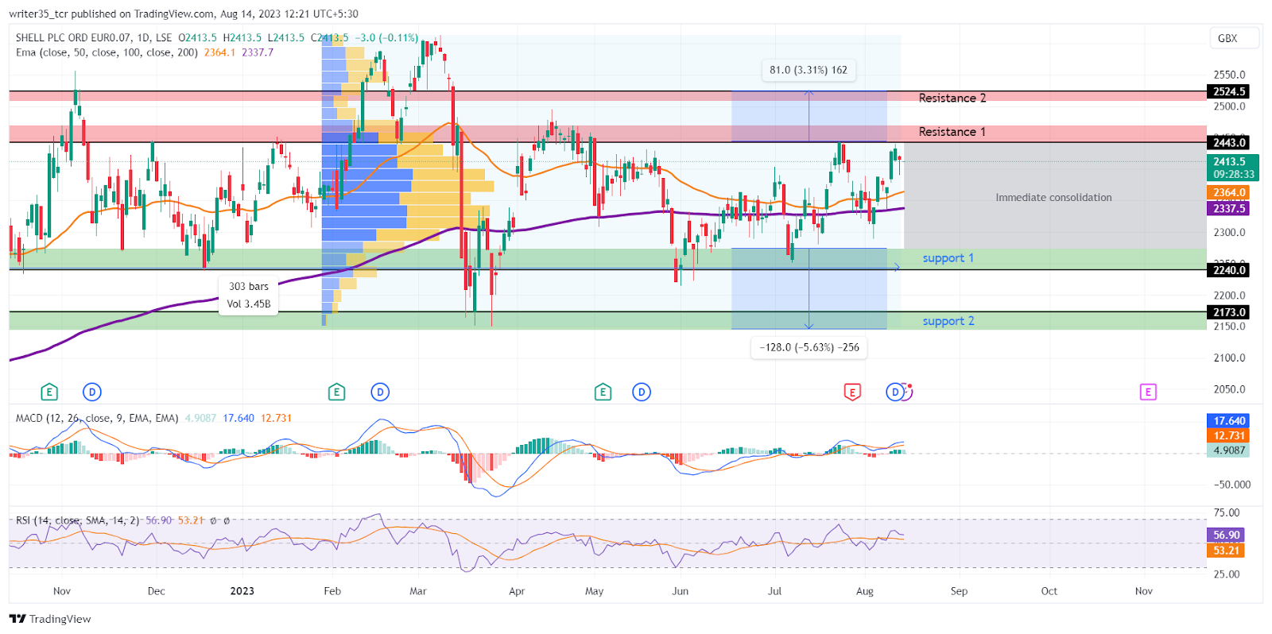Click the Apr label on time axis
Image resolution: width=1272 pixels, height=634 pixels.
click(517, 591)
